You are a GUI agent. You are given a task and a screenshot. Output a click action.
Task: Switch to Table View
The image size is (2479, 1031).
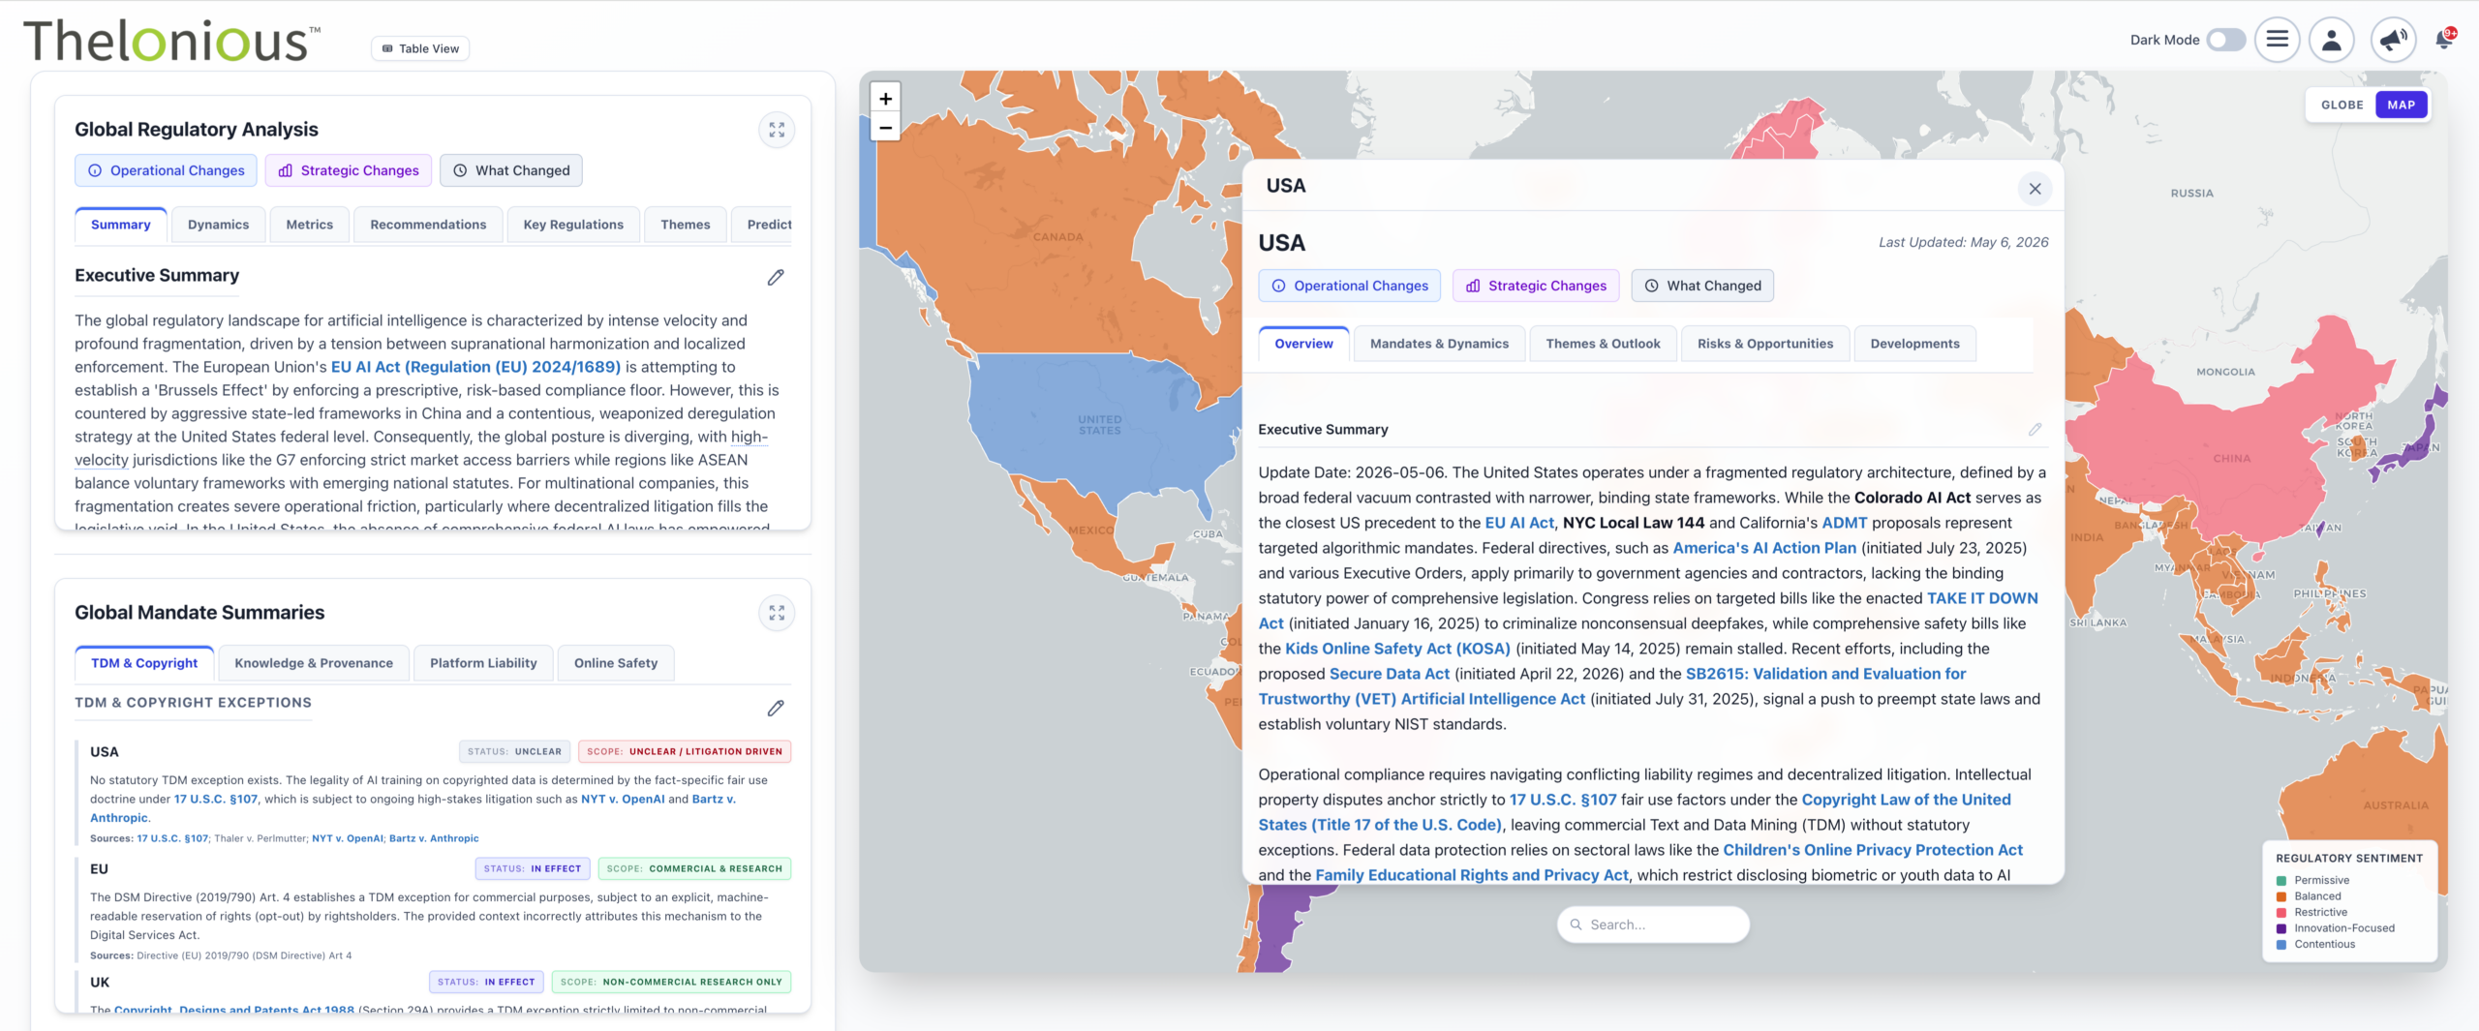(x=420, y=48)
